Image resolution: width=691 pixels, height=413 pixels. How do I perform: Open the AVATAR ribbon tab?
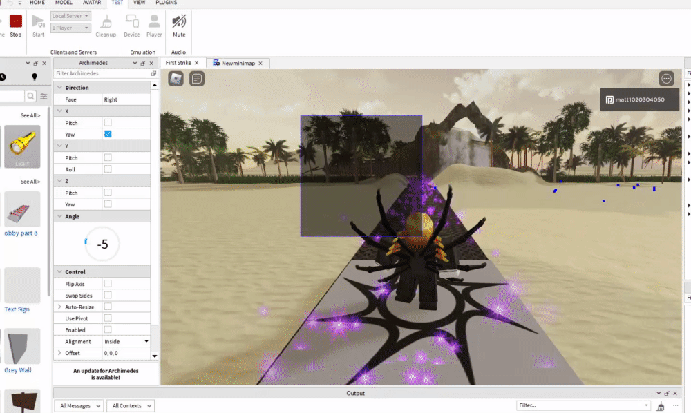click(92, 3)
